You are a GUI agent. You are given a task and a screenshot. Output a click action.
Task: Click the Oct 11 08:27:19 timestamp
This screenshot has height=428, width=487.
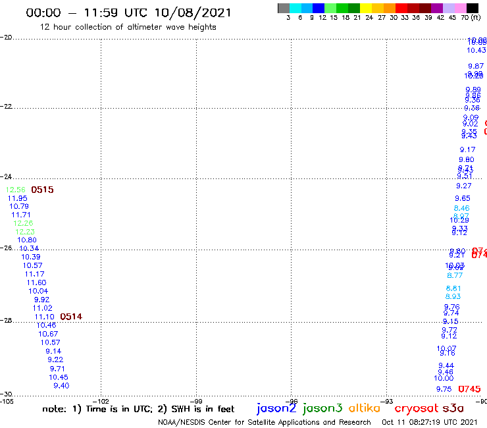[430, 422]
